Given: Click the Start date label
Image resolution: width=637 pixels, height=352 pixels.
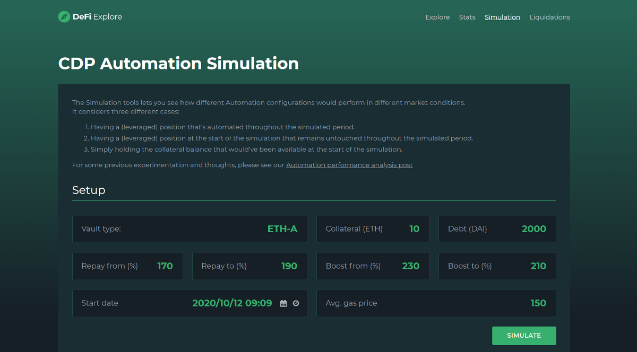Looking at the screenshot, I should (100, 303).
